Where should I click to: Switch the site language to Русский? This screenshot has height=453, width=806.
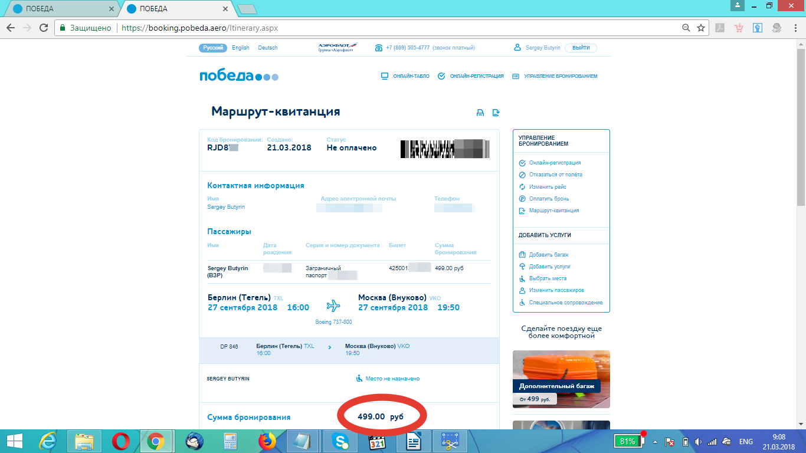coord(213,48)
